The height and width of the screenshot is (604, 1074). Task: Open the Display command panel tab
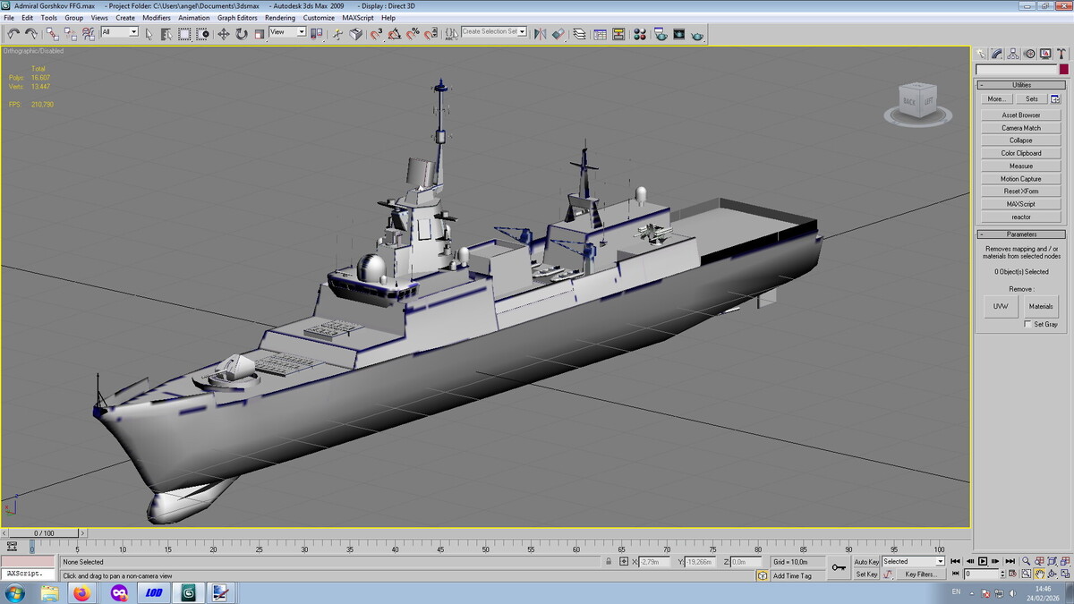tap(1044, 54)
